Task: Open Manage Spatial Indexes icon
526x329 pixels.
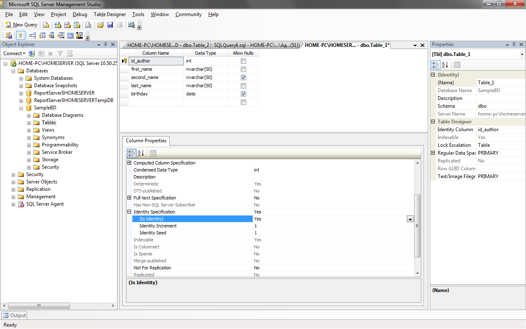Action: pyautogui.click(x=80, y=35)
